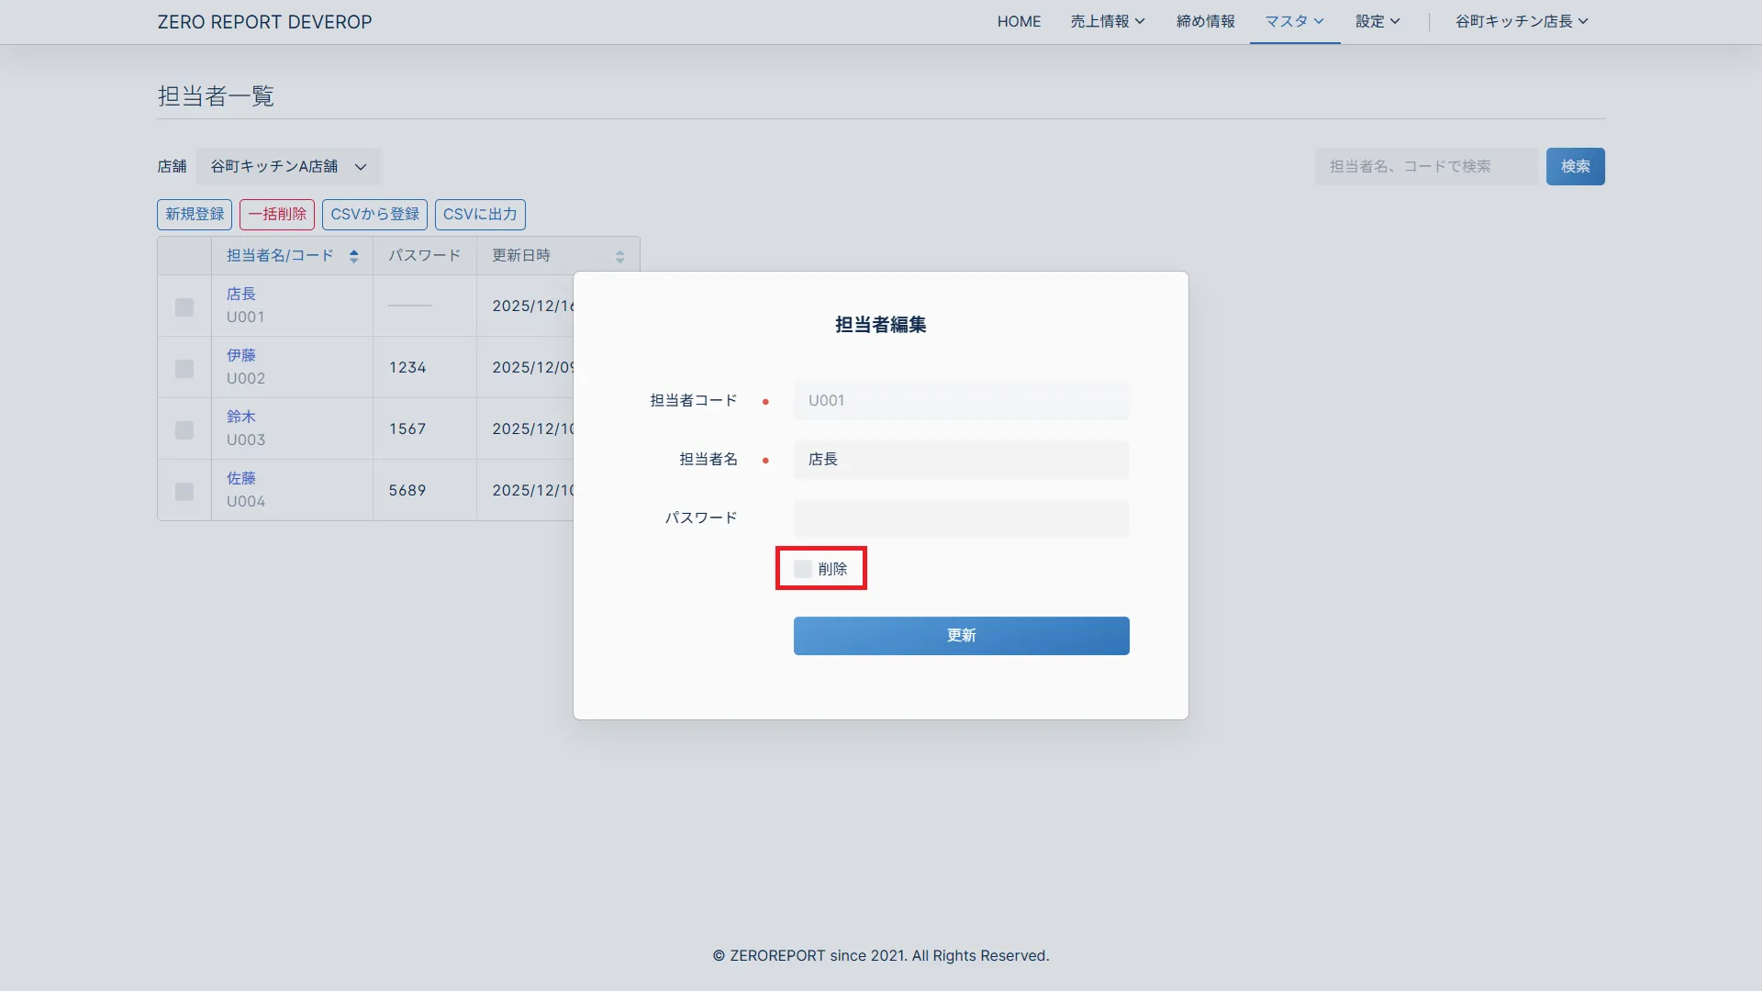Open the 伊藤 staff link

[241, 355]
